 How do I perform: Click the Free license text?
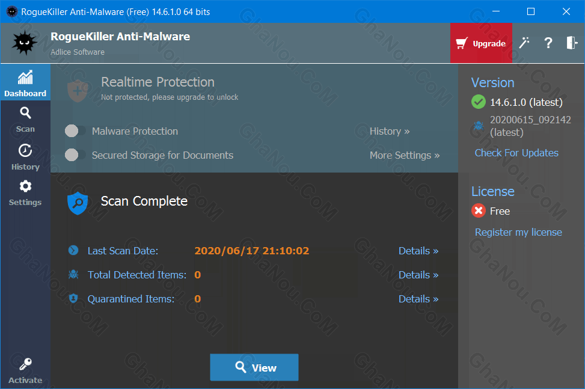pos(500,211)
